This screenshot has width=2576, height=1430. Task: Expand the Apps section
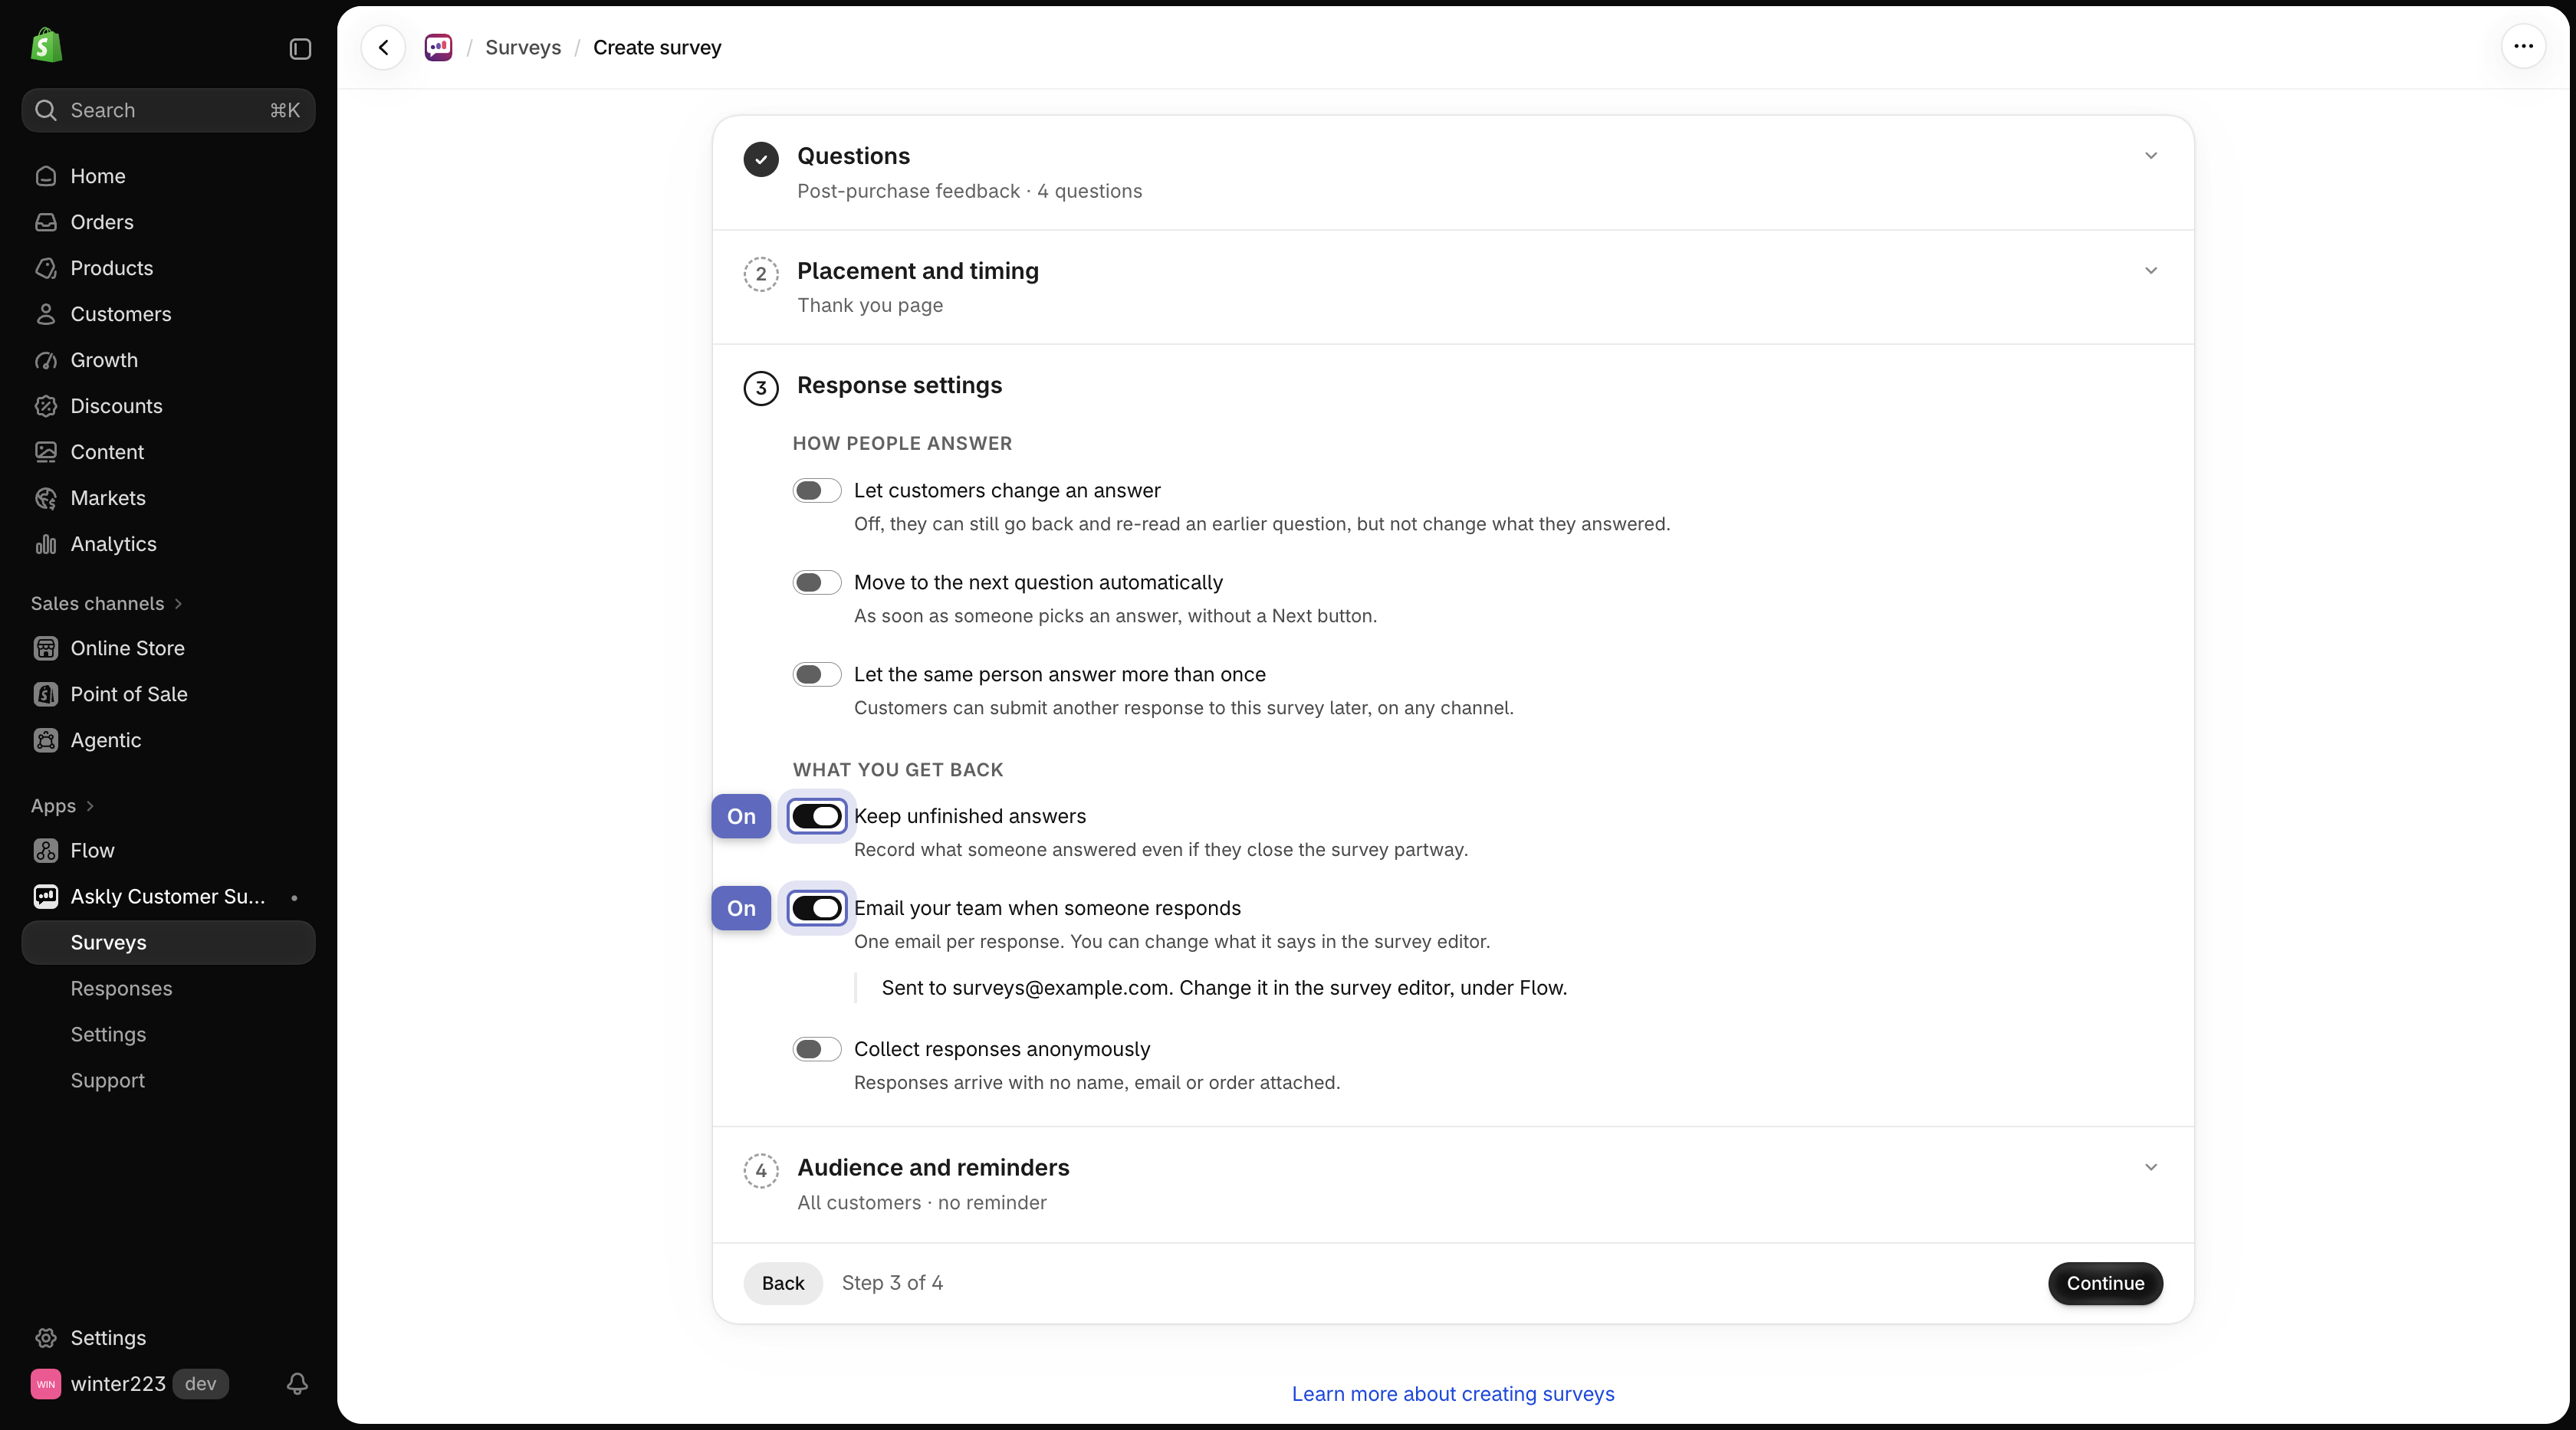pyautogui.click(x=63, y=805)
